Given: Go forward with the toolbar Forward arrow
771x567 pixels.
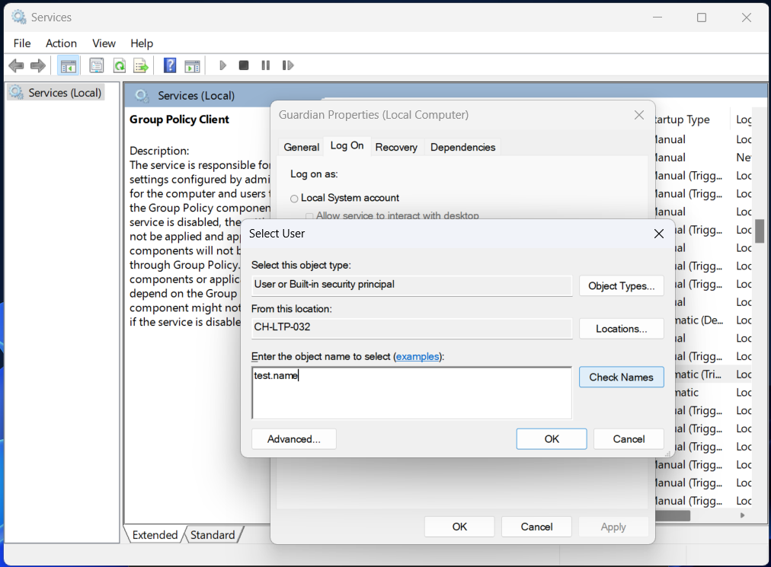Looking at the screenshot, I should pyautogui.click(x=38, y=65).
